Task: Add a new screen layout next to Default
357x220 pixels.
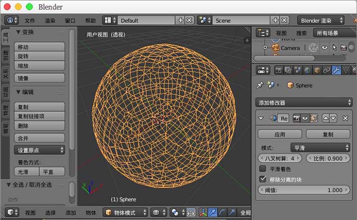Action: 180,20
